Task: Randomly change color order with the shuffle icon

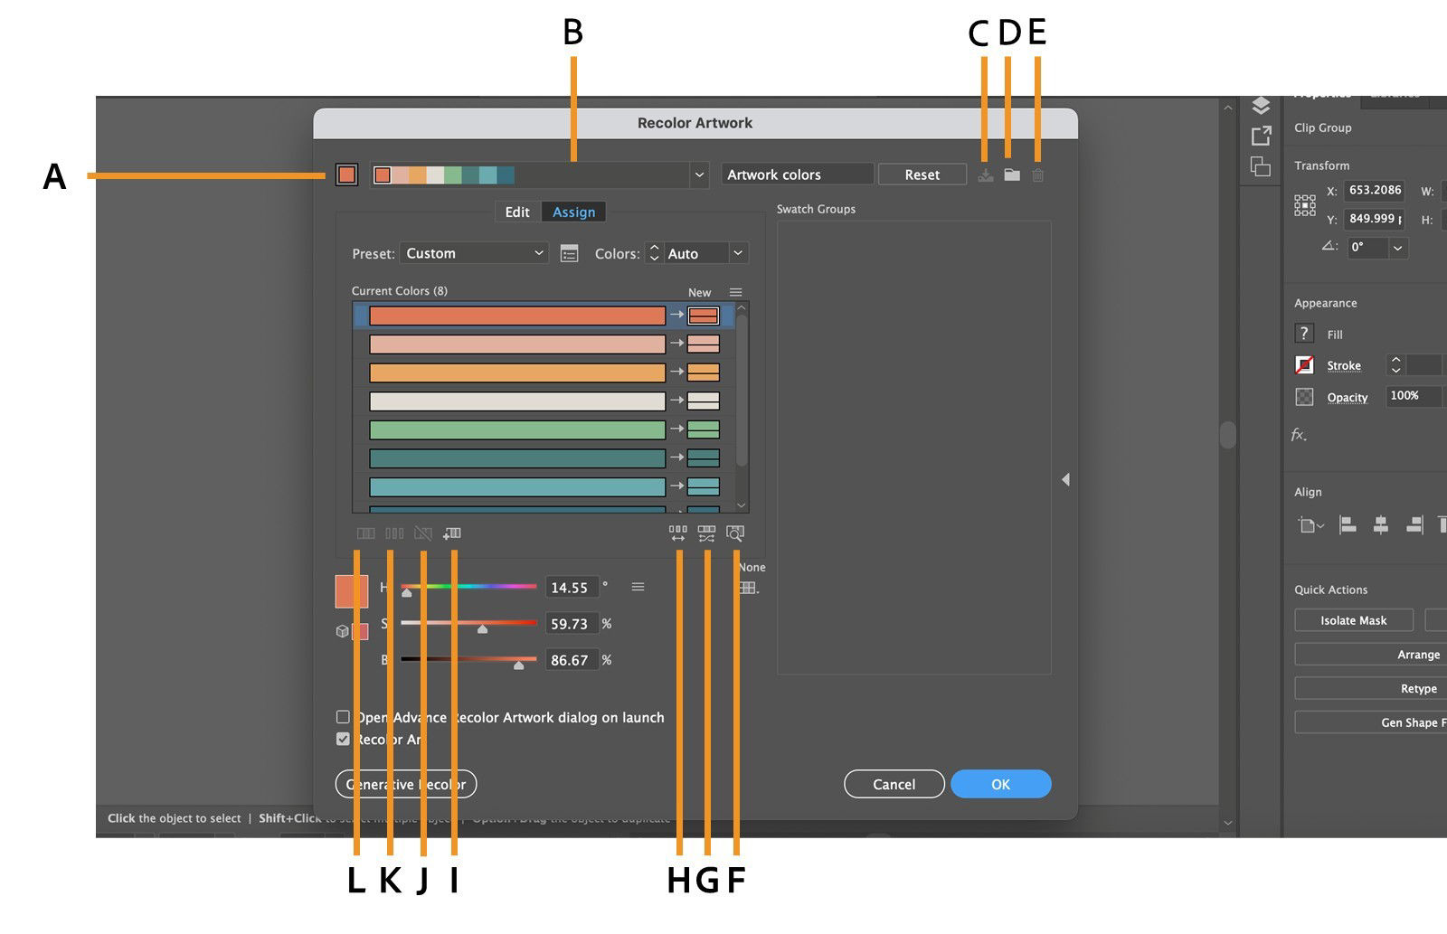Action: [x=677, y=533]
